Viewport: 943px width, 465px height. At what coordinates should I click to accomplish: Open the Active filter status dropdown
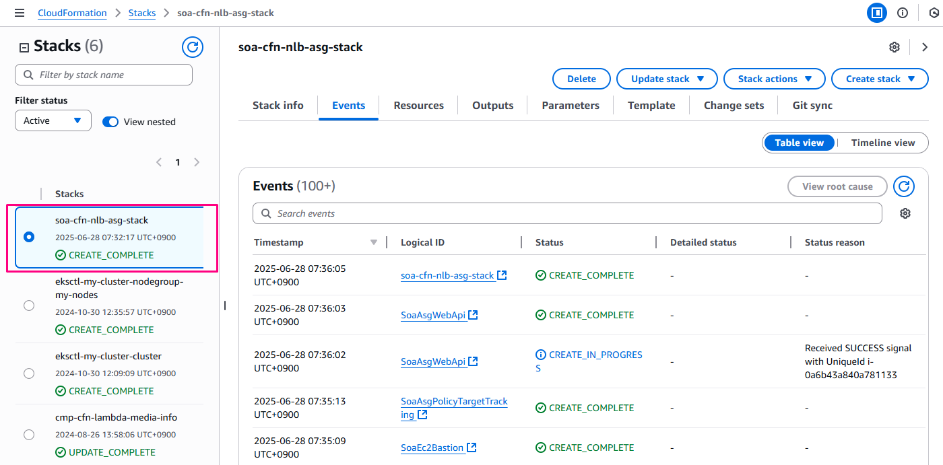pyautogui.click(x=53, y=121)
